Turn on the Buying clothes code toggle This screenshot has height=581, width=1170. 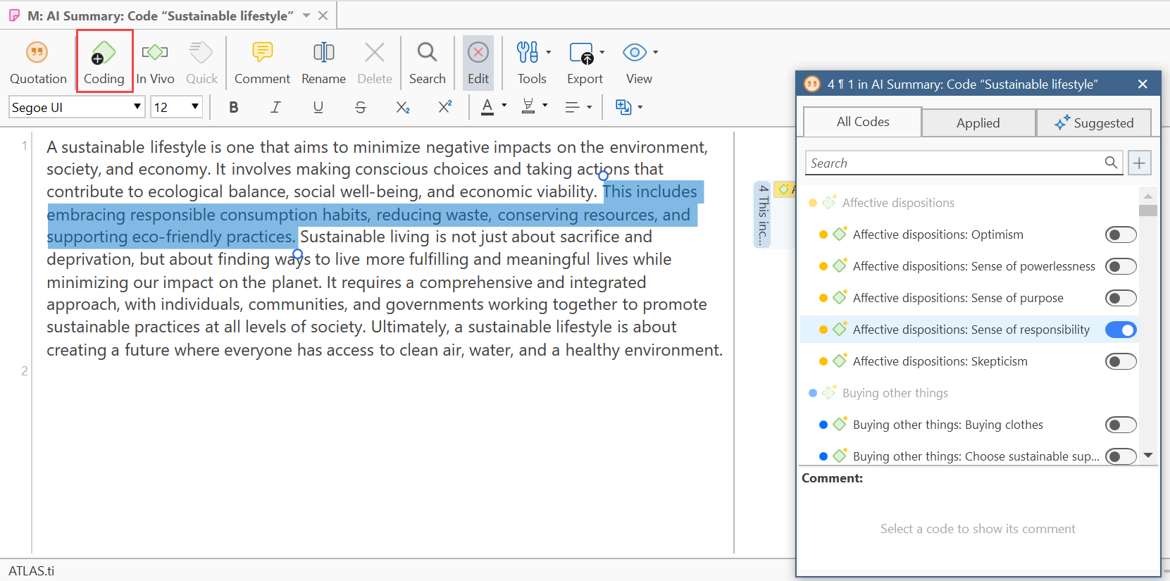point(1120,425)
